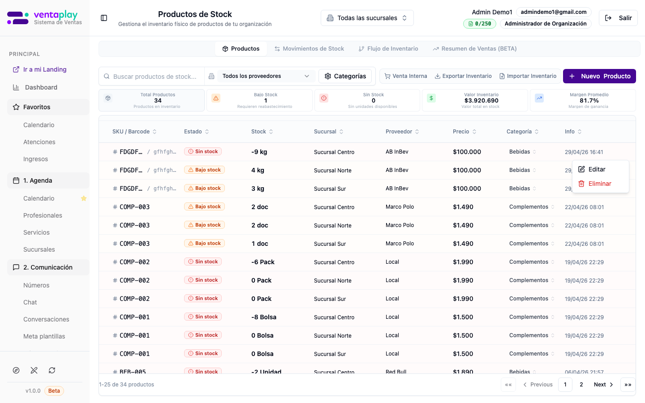Open Profesionales in the sidebar
This screenshot has height=403, width=645.
pos(43,215)
